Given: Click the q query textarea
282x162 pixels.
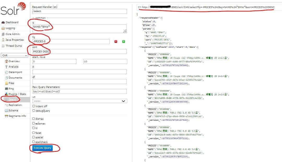Looking at the screenshot, I should point(80,29).
